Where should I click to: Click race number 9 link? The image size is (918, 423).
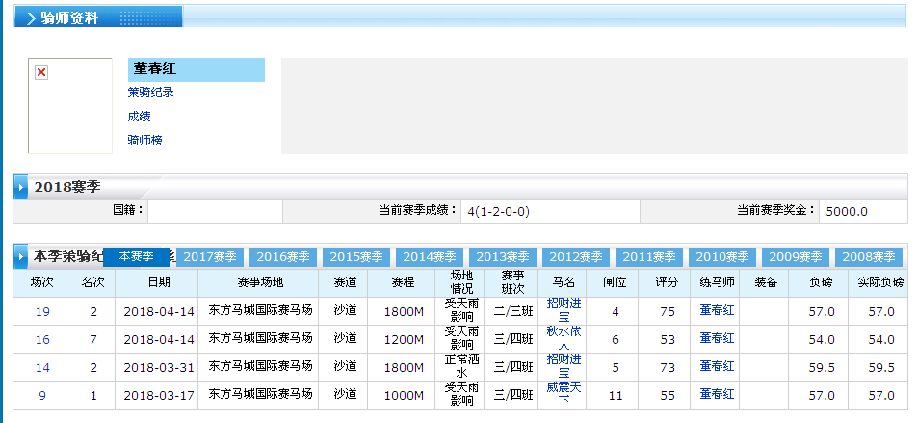(x=42, y=395)
